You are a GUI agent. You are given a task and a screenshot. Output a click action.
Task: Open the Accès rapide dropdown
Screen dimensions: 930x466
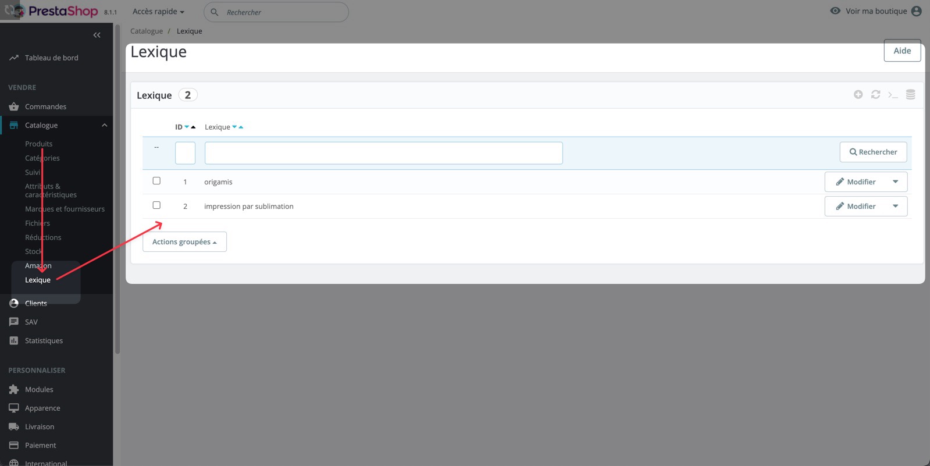click(158, 12)
